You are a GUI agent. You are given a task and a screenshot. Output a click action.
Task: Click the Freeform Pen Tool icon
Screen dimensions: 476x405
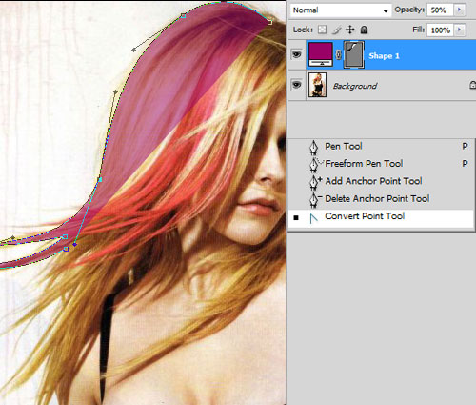[x=315, y=164]
